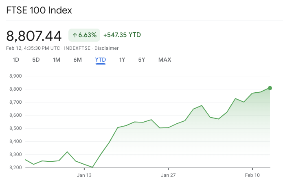Click the 8,900 y-axis label

pyautogui.click(x=15, y=76)
